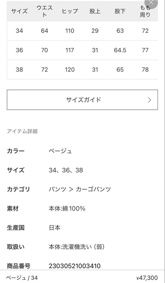Viewport: 165px width, 283px height.
Task: Click the ¥47,300 price in bottom bar
Action: tap(147, 278)
